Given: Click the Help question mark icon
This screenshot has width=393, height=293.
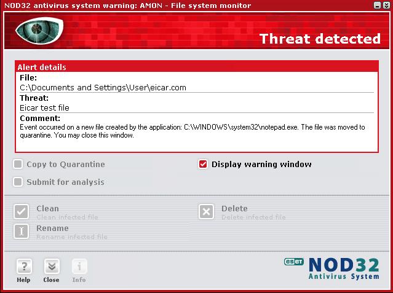Looking at the screenshot, I should (24, 266).
